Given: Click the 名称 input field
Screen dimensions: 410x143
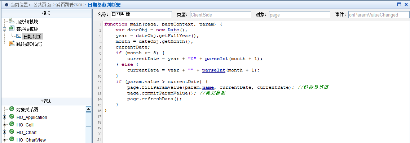Looking at the screenshot, I should pos(141,15).
